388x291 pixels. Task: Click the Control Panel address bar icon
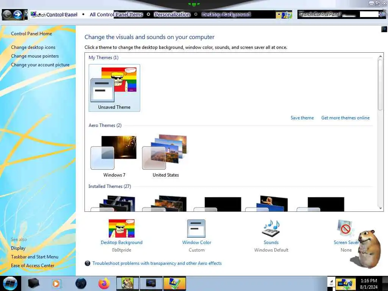[x=34, y=14]
